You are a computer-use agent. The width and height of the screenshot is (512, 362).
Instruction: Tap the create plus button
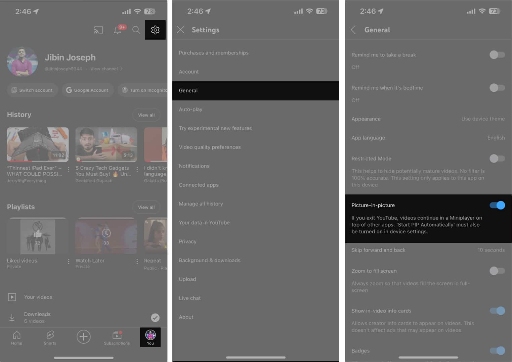[84, 336]
